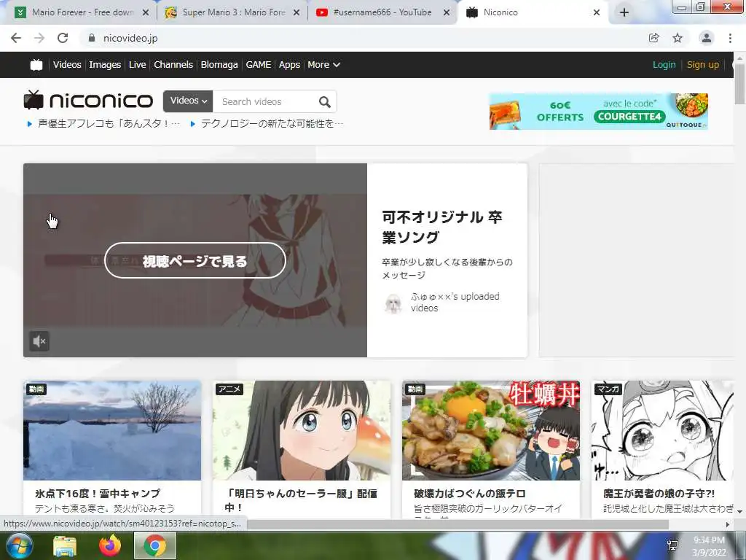
Task: Close the Mario Forever tab
Action: (146, 12)
